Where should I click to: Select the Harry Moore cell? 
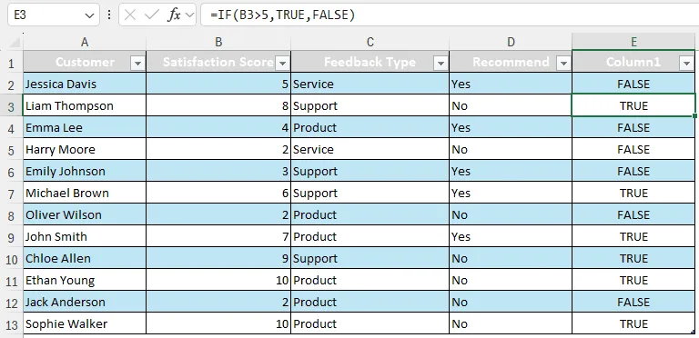pos(85,149)
